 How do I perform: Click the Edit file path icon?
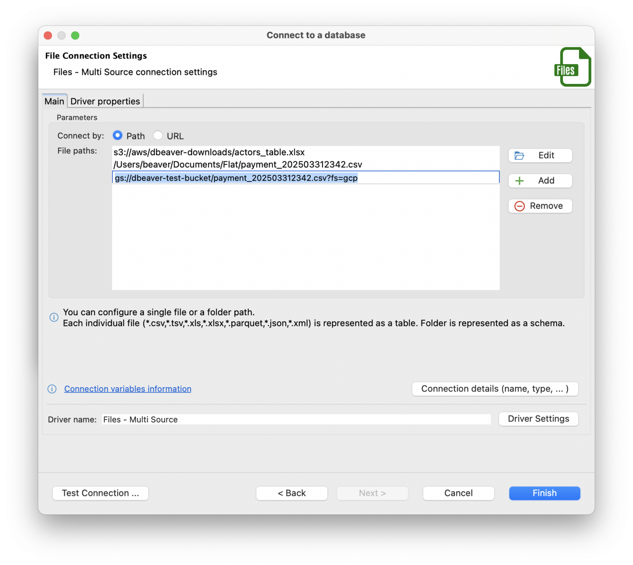pyautogui.click(x=519, y=156)
